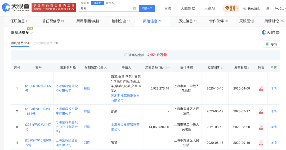Open 天眼AI in top navigation

209,8
